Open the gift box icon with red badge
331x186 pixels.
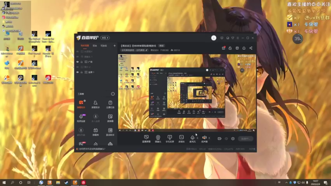pyautogui.click(x=223, y=48)
